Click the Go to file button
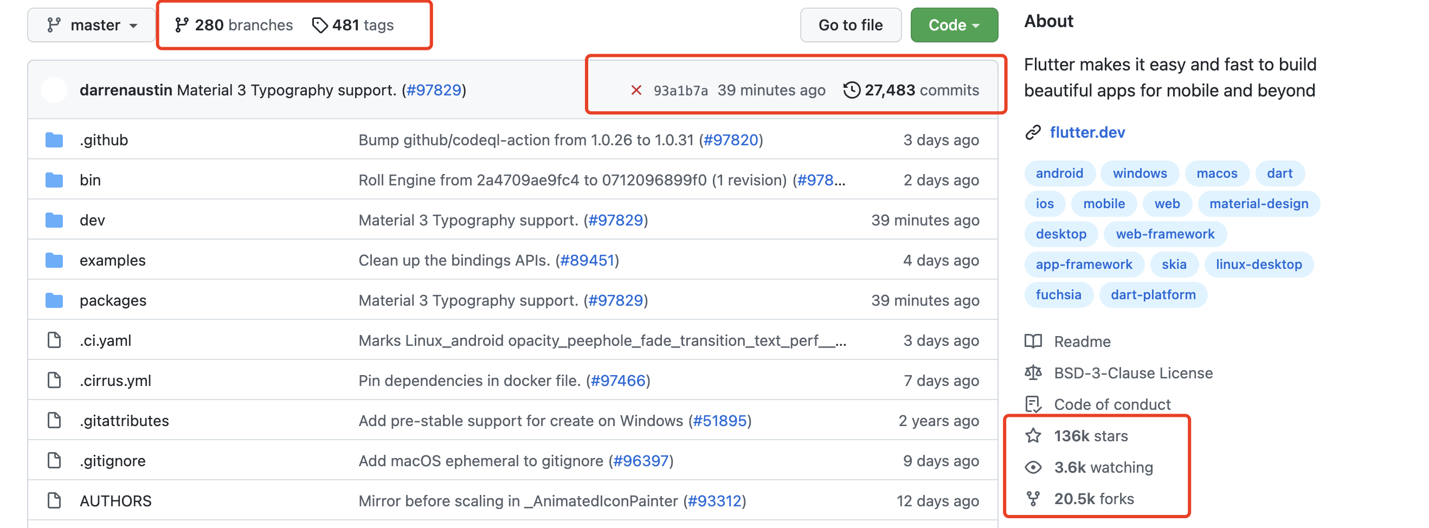The image size is (1429, 528). 851,25
